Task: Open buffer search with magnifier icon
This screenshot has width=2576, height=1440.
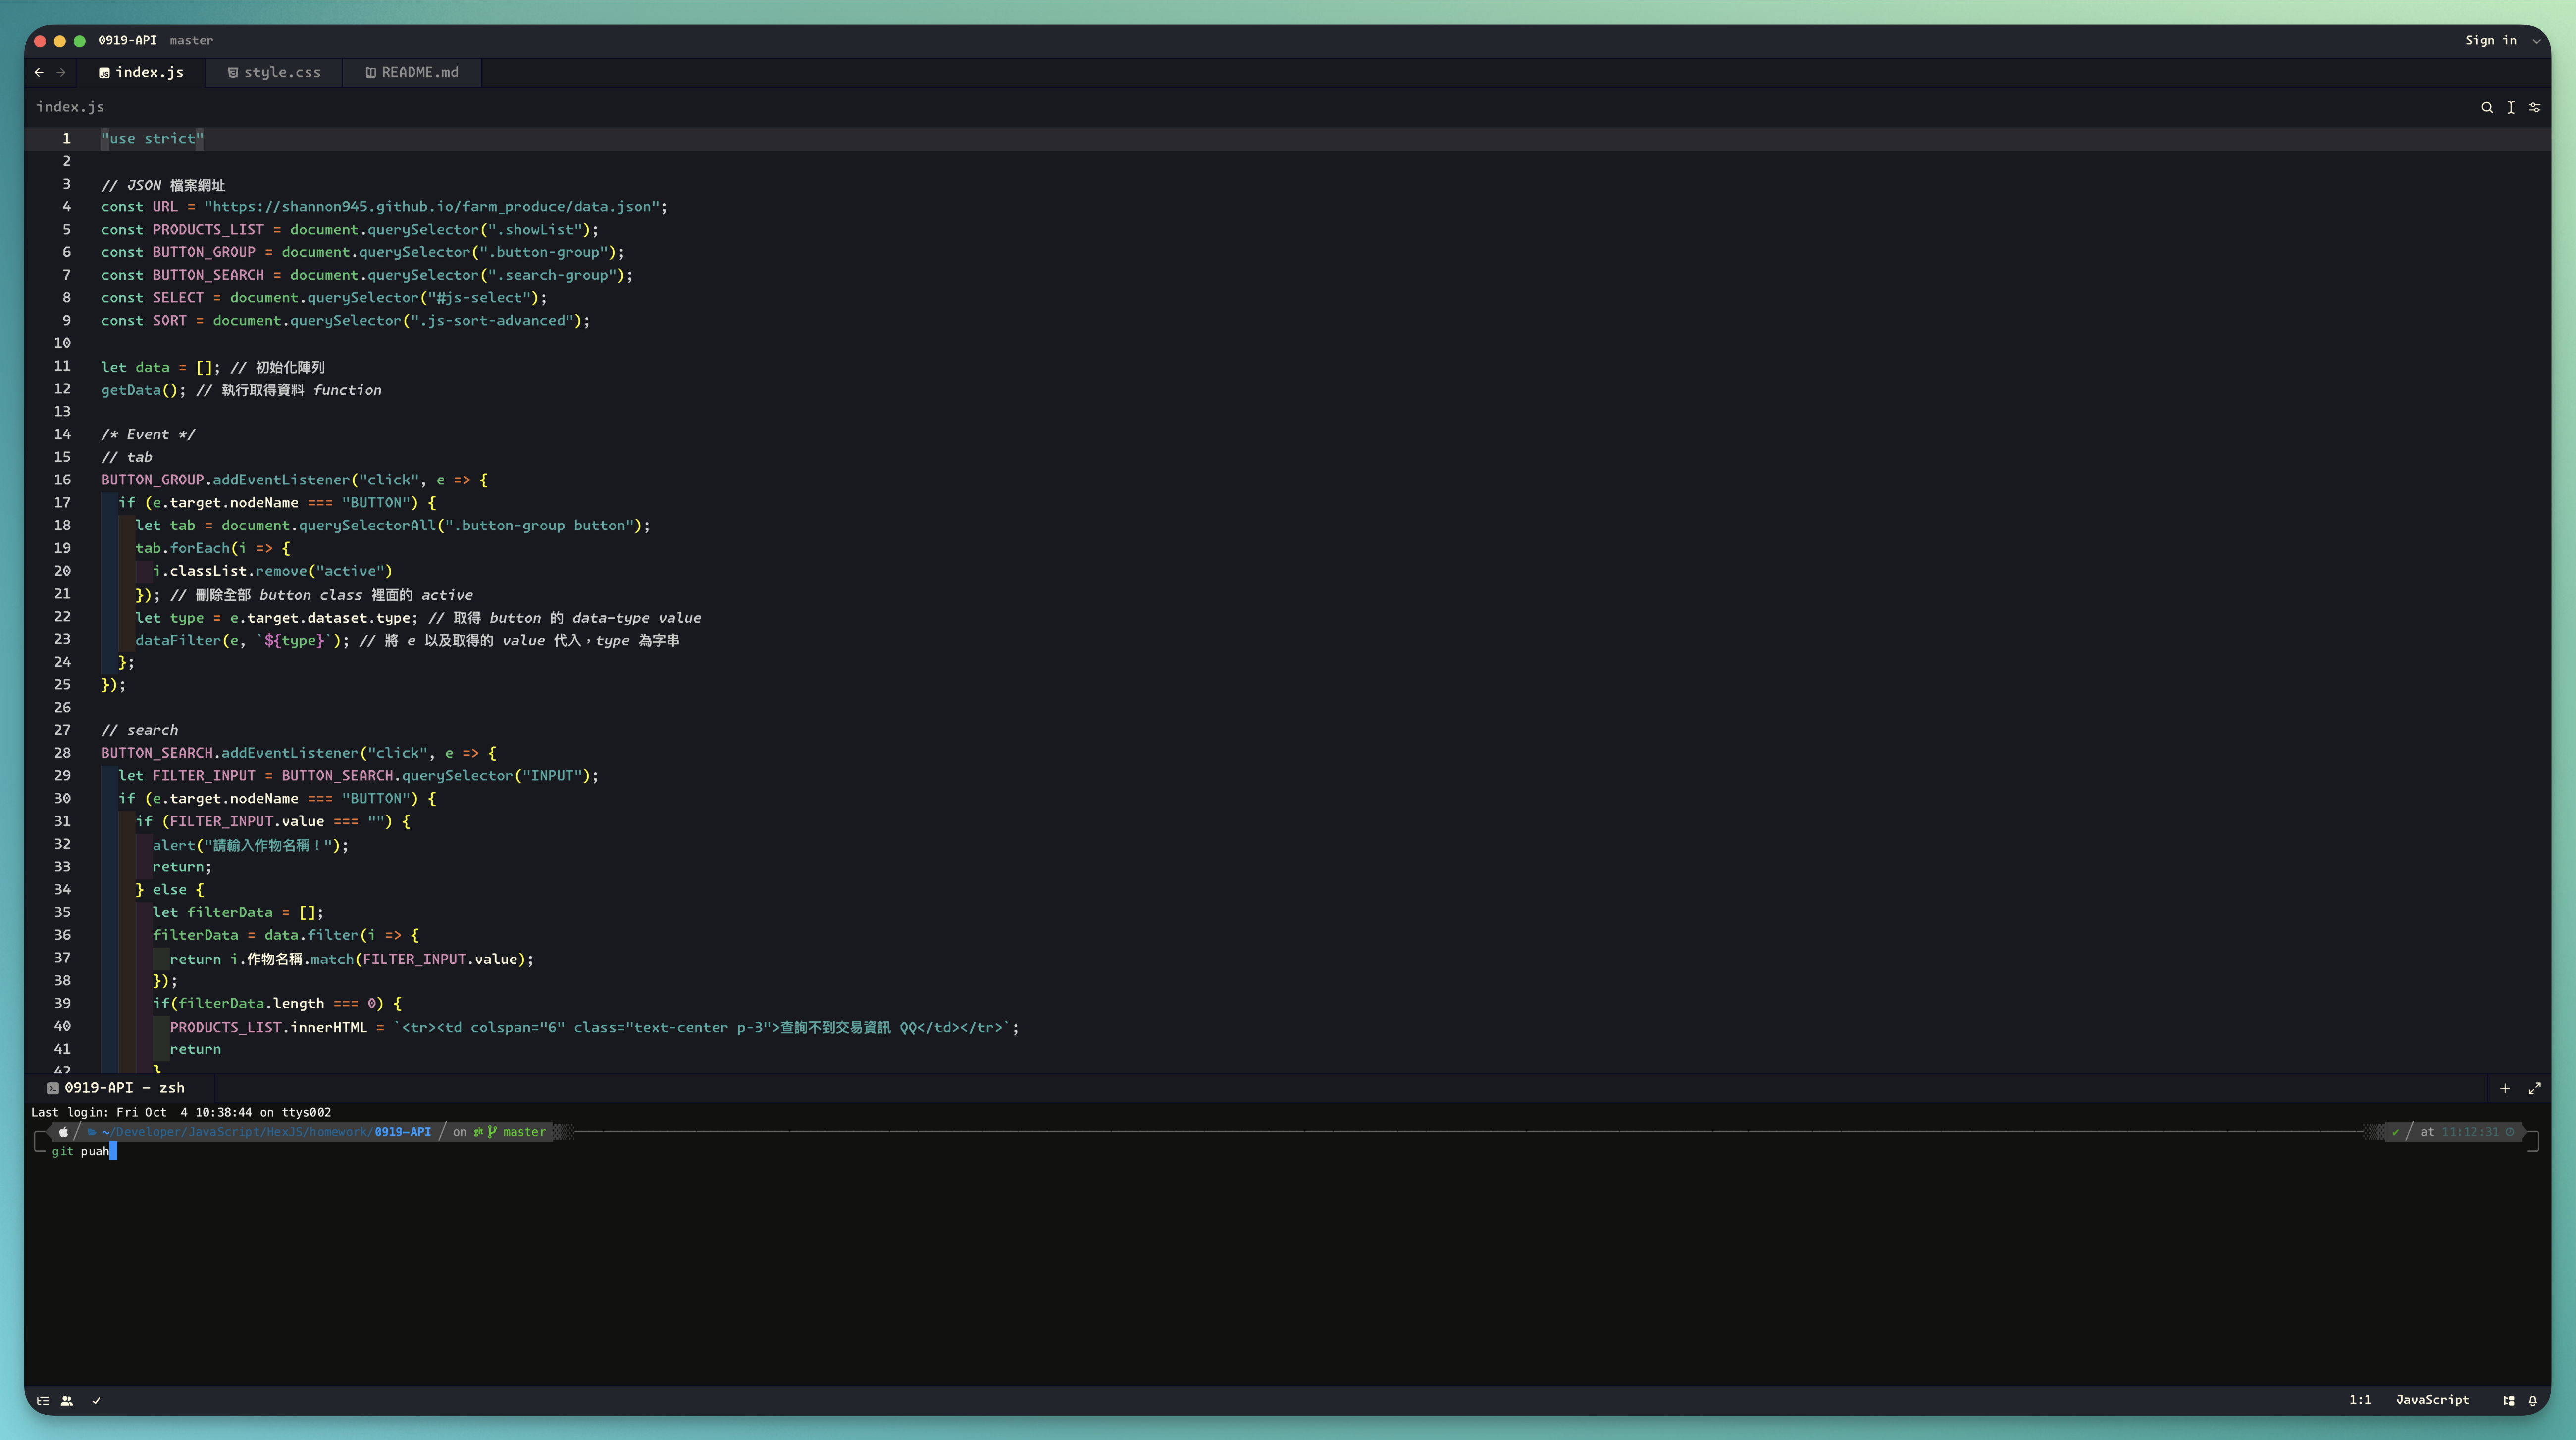Action: (x=2486, y=107)
